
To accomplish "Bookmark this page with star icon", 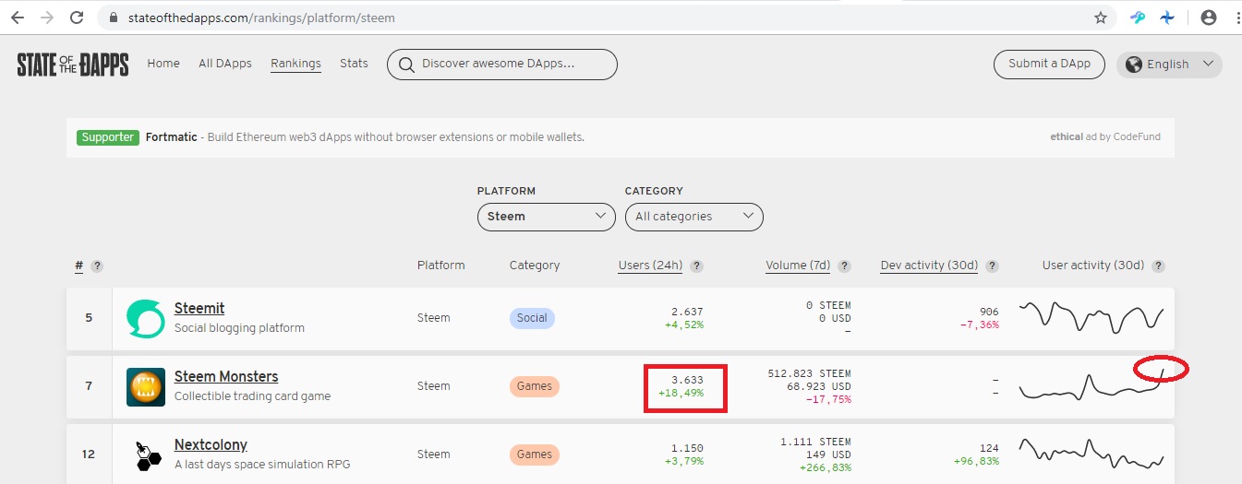I will pyautogui.click(x=1100, y=18).
